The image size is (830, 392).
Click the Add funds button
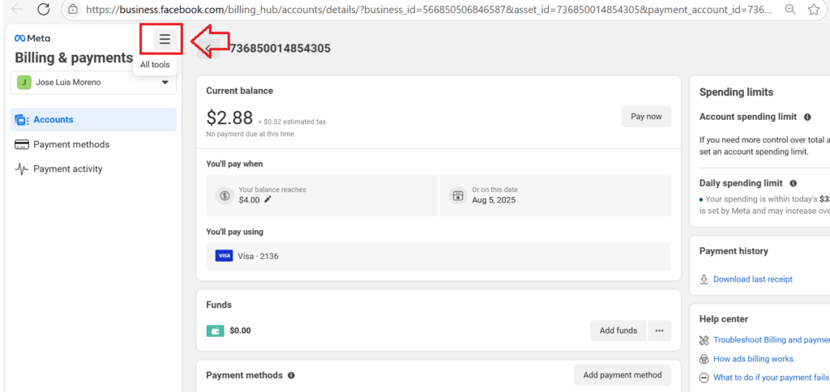tap(618, 330)
